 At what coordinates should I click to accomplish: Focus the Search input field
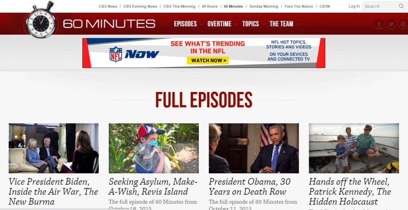(381, 6)
